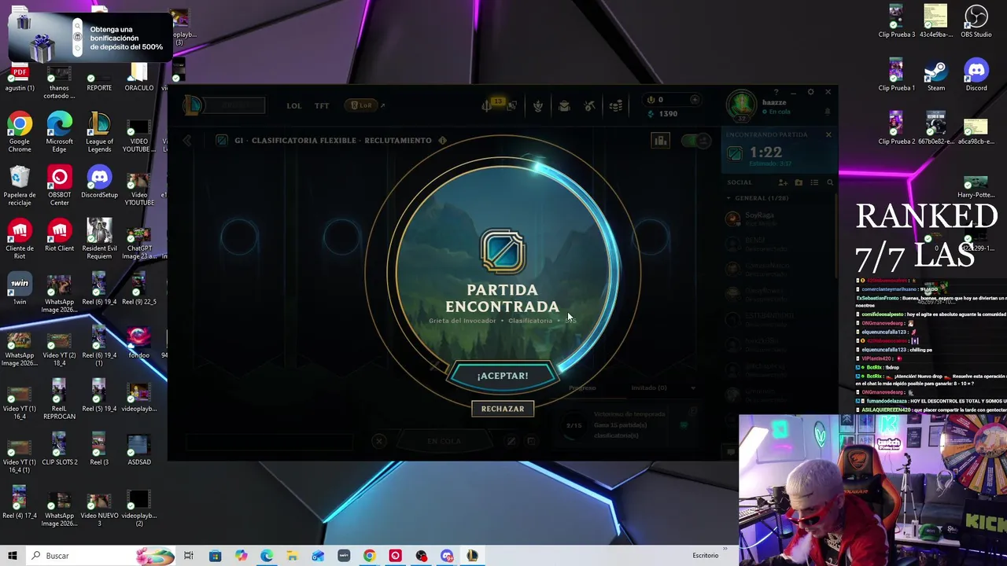Select Steam desktop shortcut
Image resolution: width=1007 pixels, height=566 pixels.
point(936,75)
